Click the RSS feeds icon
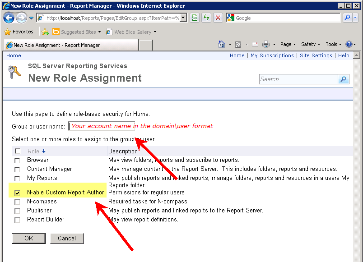Image resolution: width=363 pixels, height=262 pixels. tap(238, 44)
